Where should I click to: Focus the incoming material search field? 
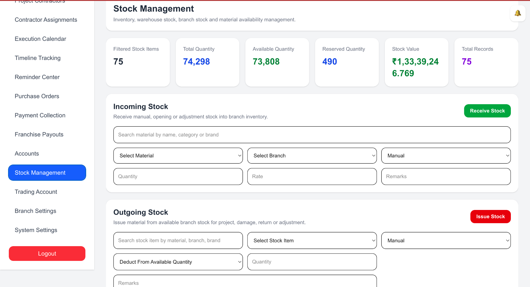pos(312,135)
